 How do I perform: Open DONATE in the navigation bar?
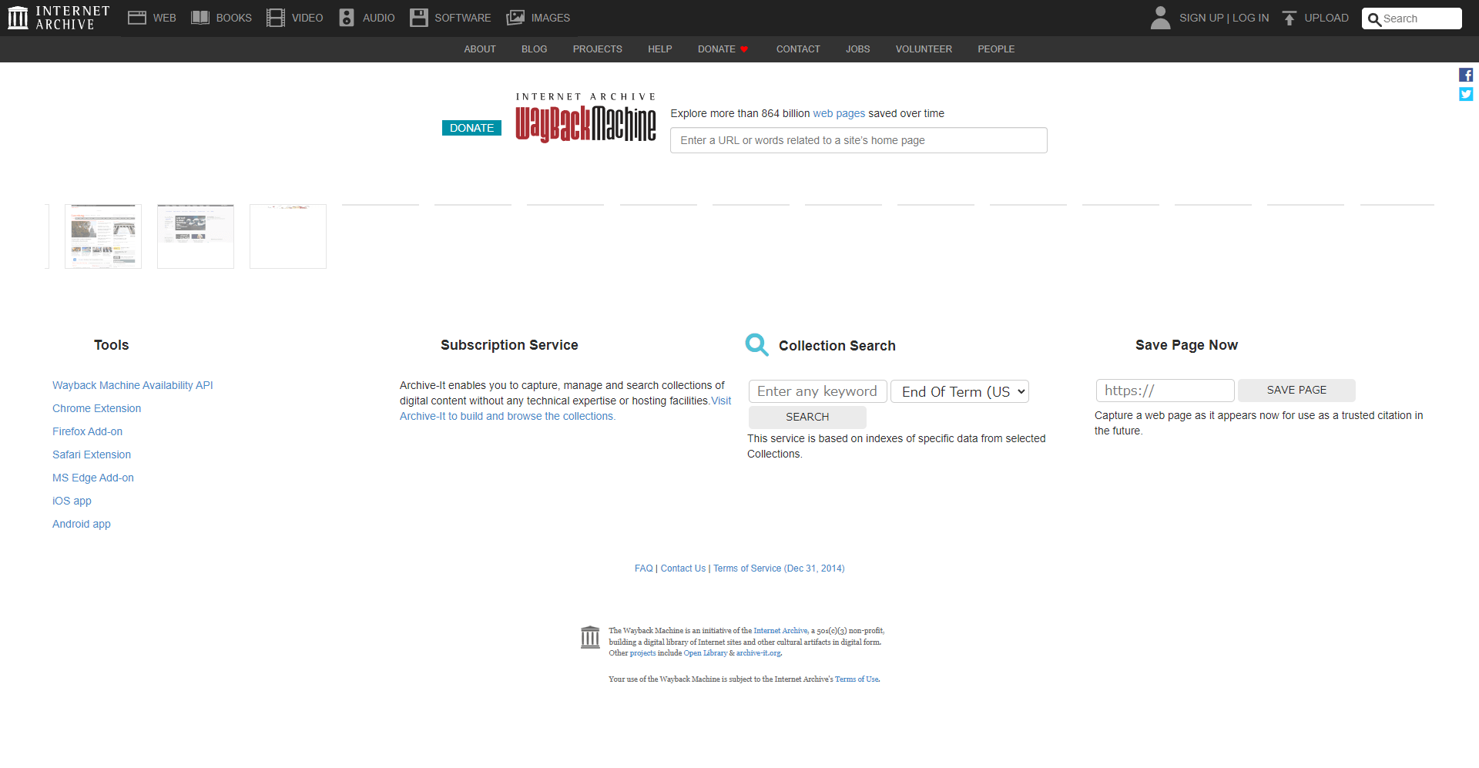coord(716,49)
